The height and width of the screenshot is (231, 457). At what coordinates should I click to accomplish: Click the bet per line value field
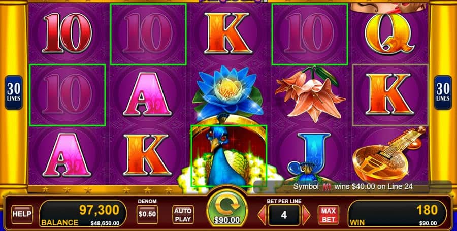[284, 215]
